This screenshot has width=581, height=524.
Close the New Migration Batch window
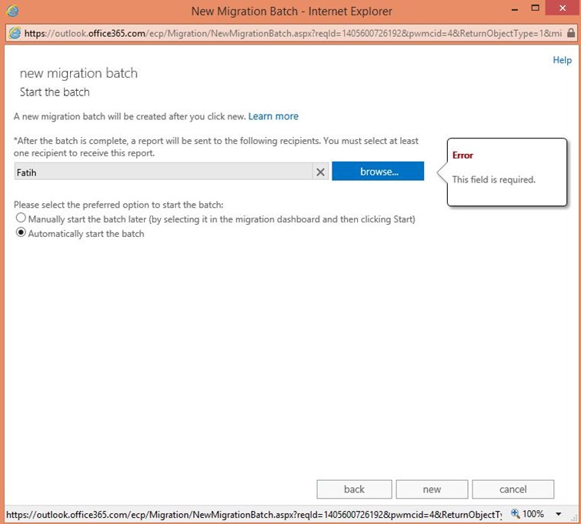tap(563, 8)
